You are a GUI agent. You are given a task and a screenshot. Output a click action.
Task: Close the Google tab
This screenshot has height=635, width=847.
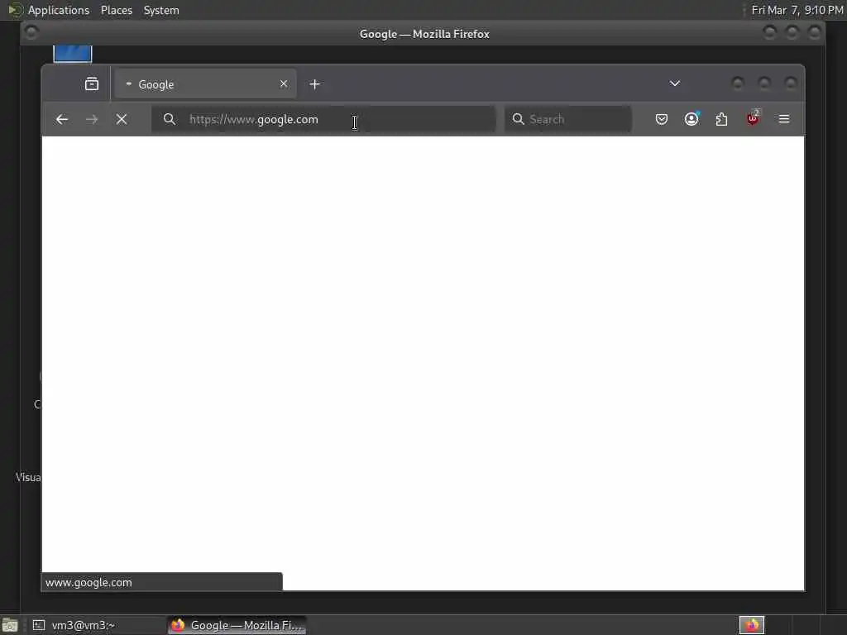pos(284,84)
